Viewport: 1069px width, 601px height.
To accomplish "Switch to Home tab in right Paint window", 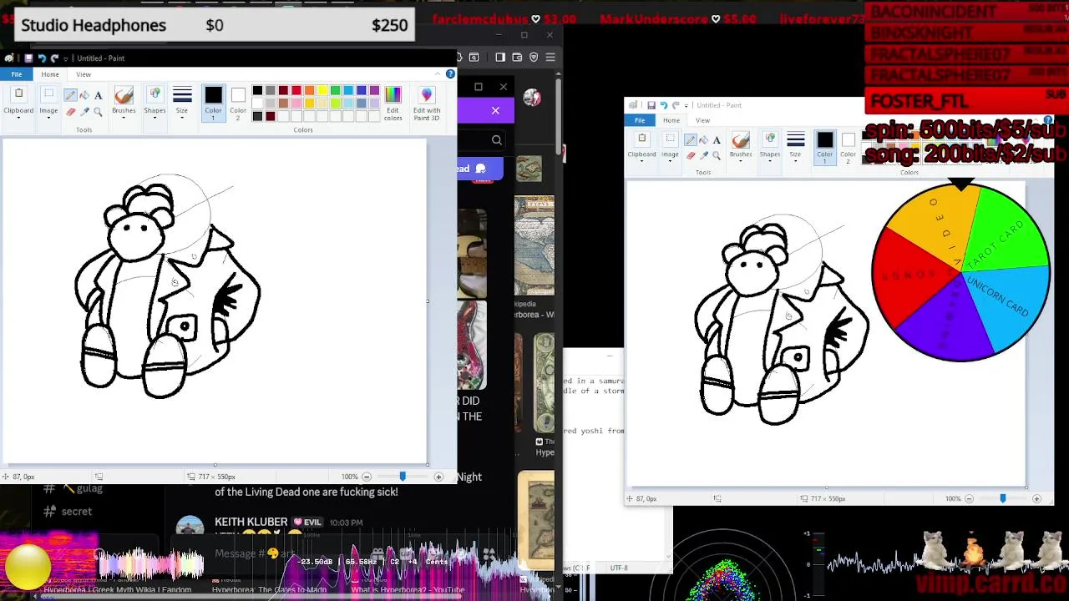I will point(671,120).
